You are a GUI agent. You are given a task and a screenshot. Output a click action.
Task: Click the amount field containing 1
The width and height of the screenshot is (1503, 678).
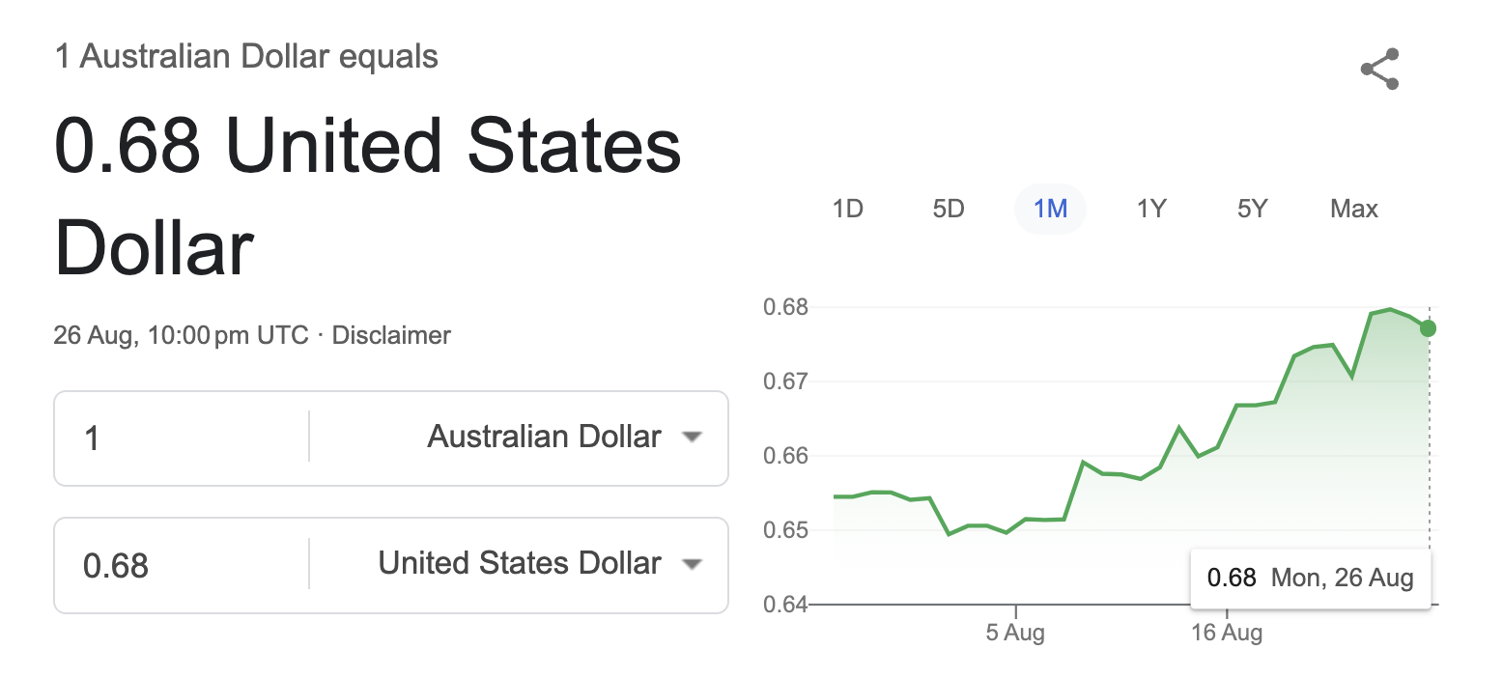pyautogui.click(x=181, y=438)
